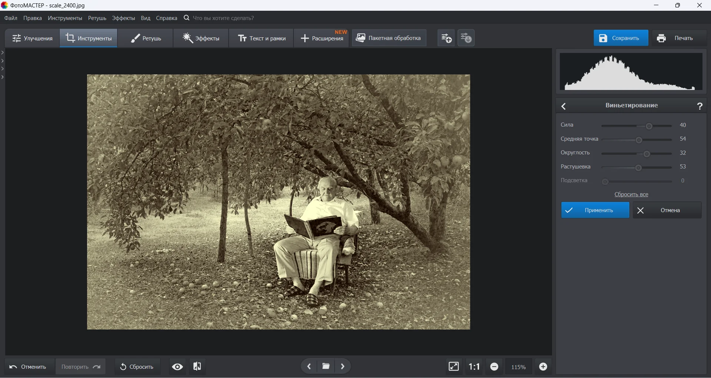Click the Повторить redo button

click(81, 367)
